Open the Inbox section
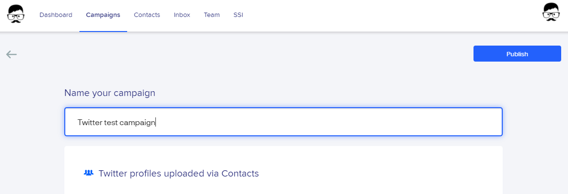The height and width of the screenshot is (194, 568). point(182,15)
